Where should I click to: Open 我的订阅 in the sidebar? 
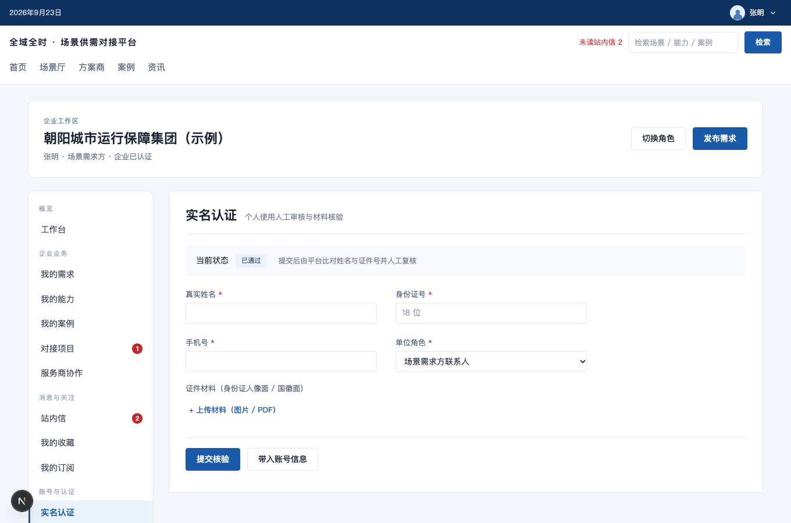(x=91, y=468)
